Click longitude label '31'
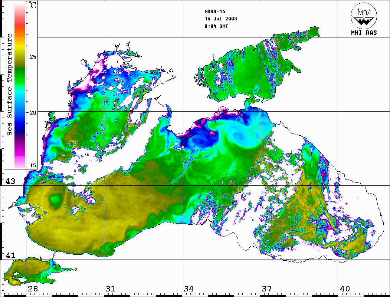The width and height of the screenshot is (390, 297). (111, 289)
